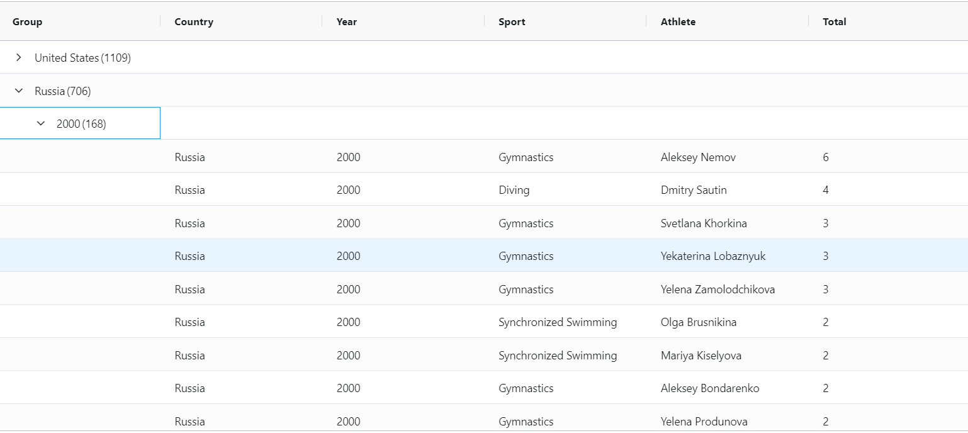Click the Svetlana Khorkina row
Viewport: 968px width, 433px height.
click(704, 223)
